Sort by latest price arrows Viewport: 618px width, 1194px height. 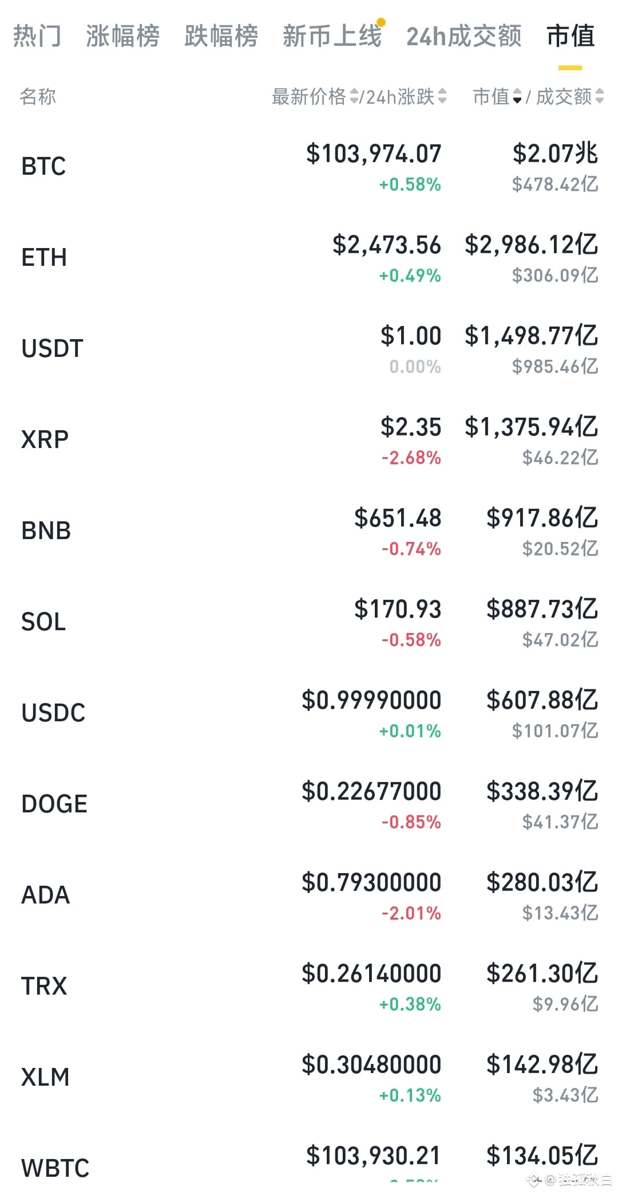[x=354, y=96]
